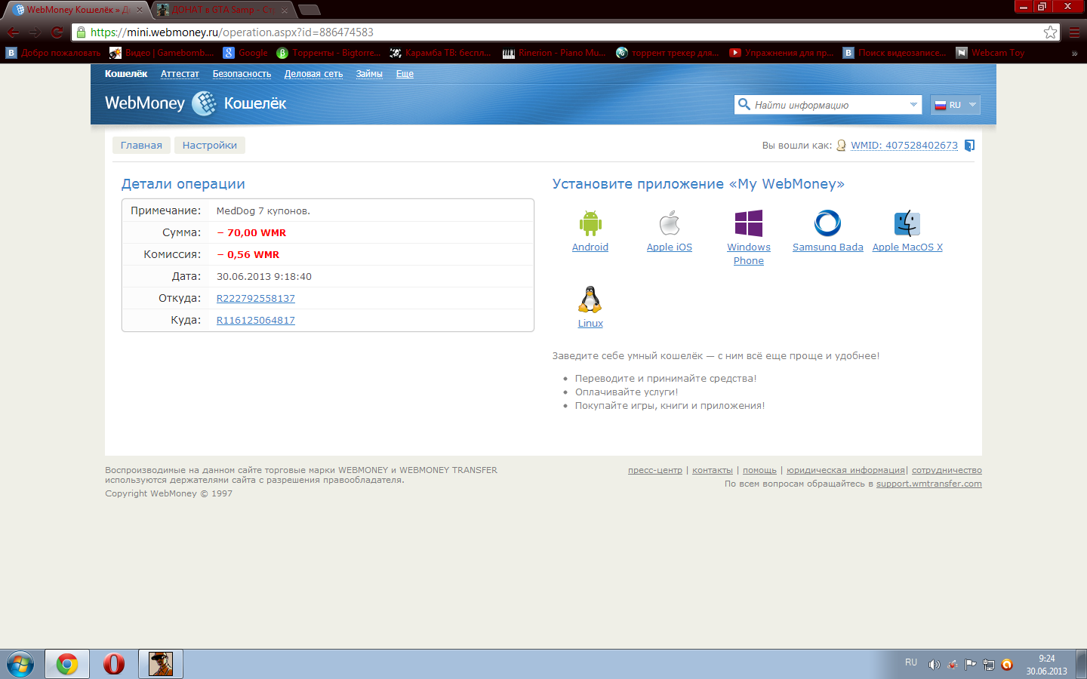Open a new browser tab
Image resolution: width=1087 pixels, height=679 pixels.
(309, 10)
